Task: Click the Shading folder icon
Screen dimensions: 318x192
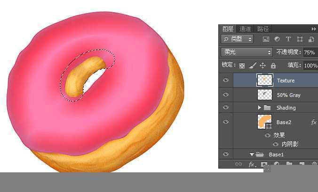Action: click(267, 108)
